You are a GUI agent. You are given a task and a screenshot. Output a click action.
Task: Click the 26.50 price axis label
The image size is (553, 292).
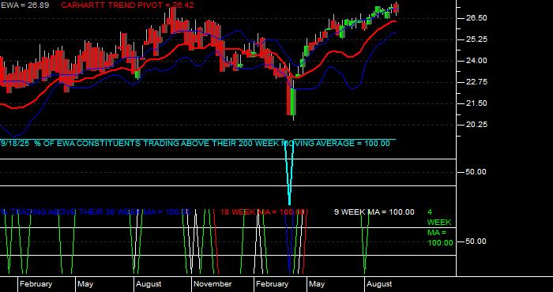476,18
